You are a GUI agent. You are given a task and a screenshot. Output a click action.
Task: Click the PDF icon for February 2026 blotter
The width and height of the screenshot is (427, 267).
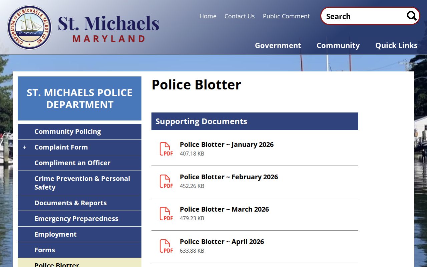[166, 181]
